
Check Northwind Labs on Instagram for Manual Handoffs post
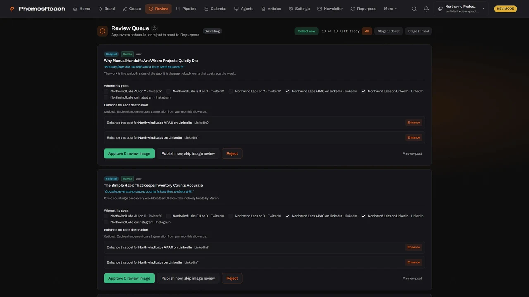click(x=106, y=97)
